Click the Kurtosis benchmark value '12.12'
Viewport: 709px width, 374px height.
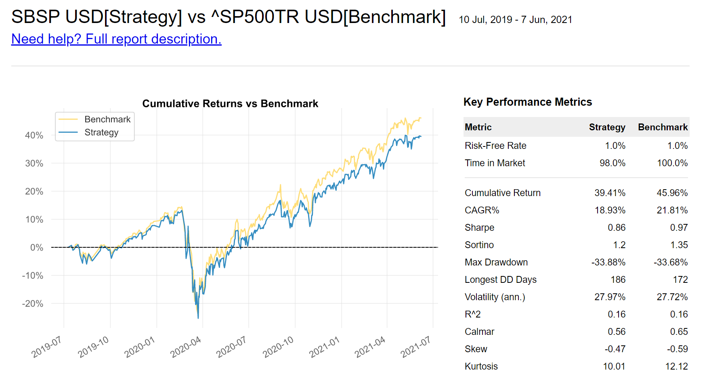coord(676,366)
